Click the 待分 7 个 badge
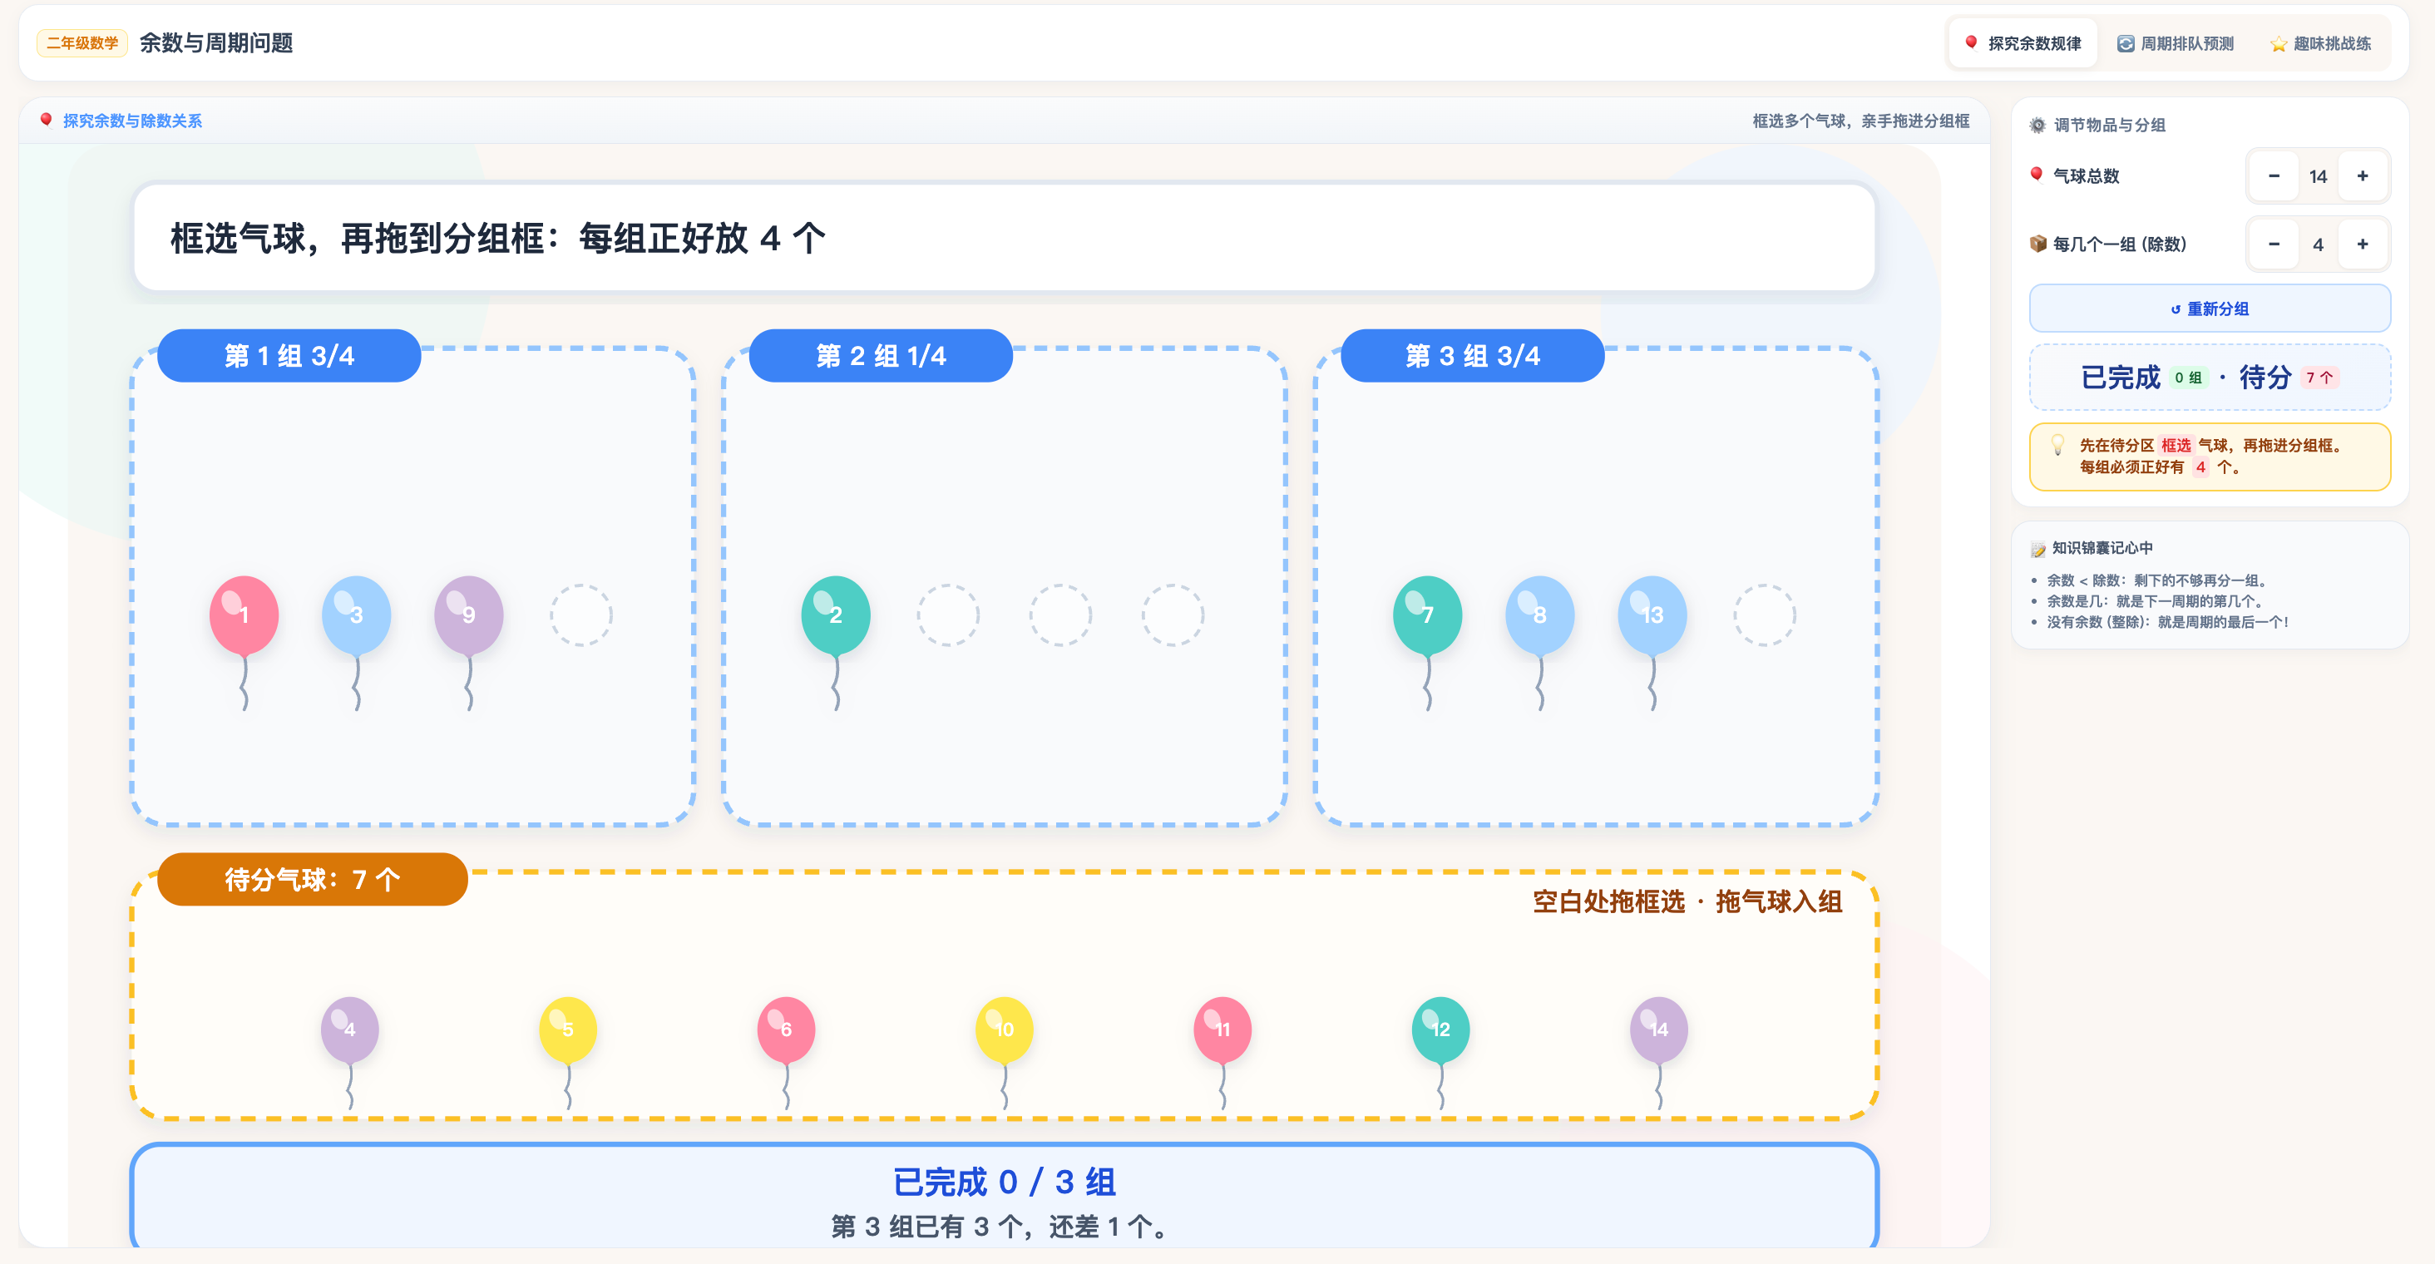 (x=2319, y=378)
